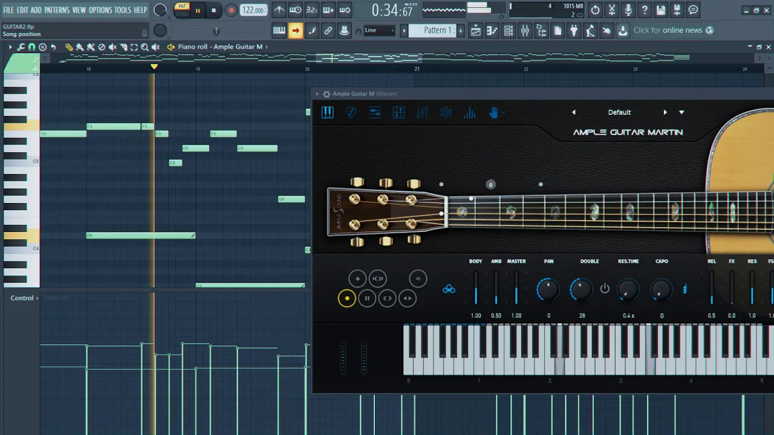
Task: Open the EDIT menu
Action: coord(22,10)
